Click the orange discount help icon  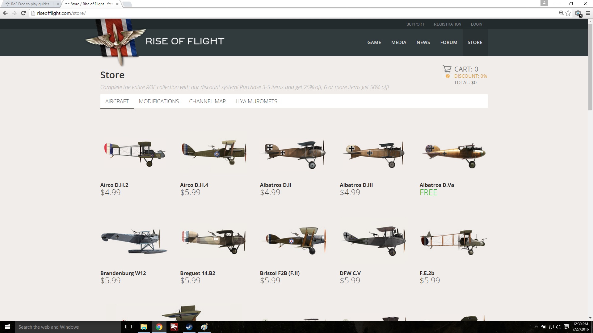(448, 76)
